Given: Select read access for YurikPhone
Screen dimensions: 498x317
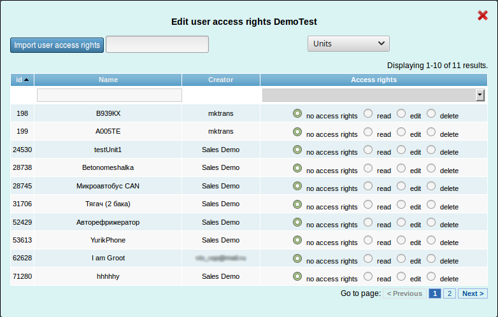Looking at the screenshot, I should (368, 241).
